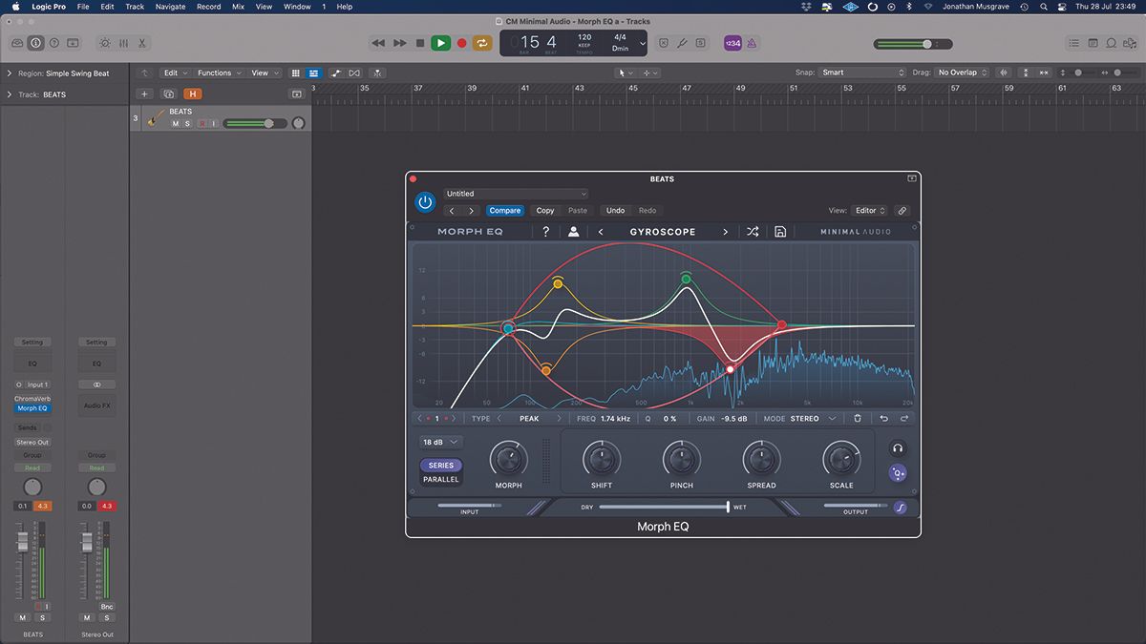Randomize the preset with the shuffle icon
Image resolution: width=1146 pixels, height=644 pixels.
click(x=752, y=231)
